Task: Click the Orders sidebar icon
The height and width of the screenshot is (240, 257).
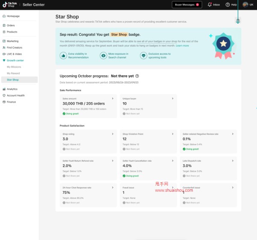Action: point(4,25)
